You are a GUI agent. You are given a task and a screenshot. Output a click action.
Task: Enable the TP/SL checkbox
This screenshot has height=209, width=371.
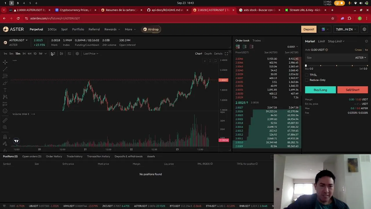point(307,75)
